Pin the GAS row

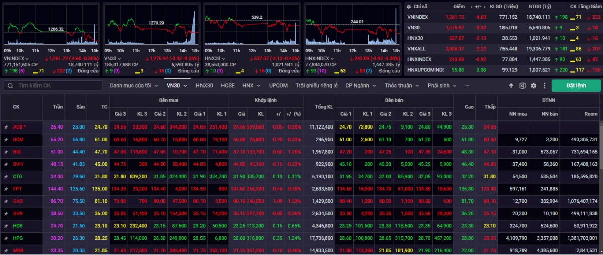pos(6,201)
